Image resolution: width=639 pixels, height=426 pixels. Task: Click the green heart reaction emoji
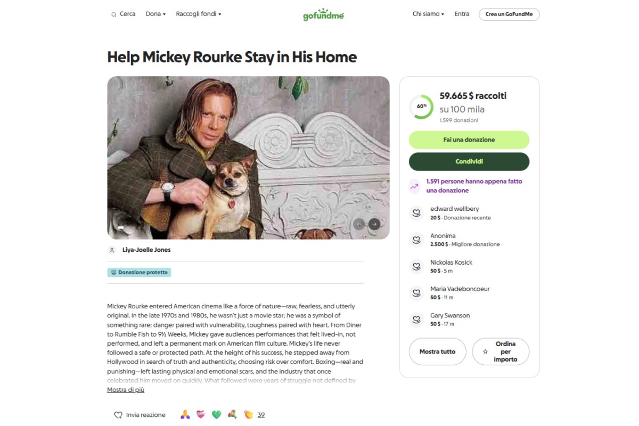(x=216, y=414)
